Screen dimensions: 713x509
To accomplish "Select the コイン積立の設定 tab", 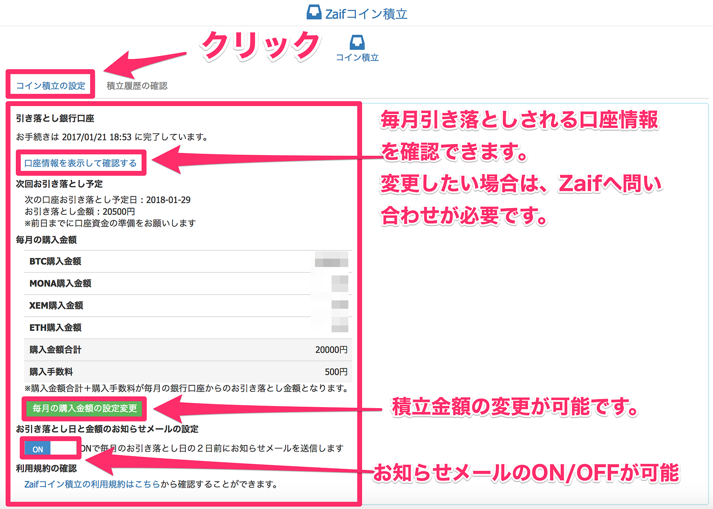I will [x=50, y=86].
